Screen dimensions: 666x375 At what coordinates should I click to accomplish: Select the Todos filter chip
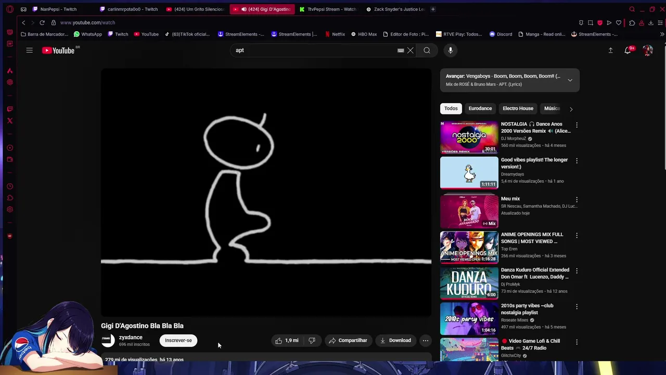pyautogui.click(x=451, y=109)
